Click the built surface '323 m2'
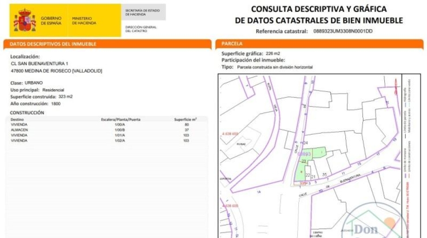 pos(65,96)
